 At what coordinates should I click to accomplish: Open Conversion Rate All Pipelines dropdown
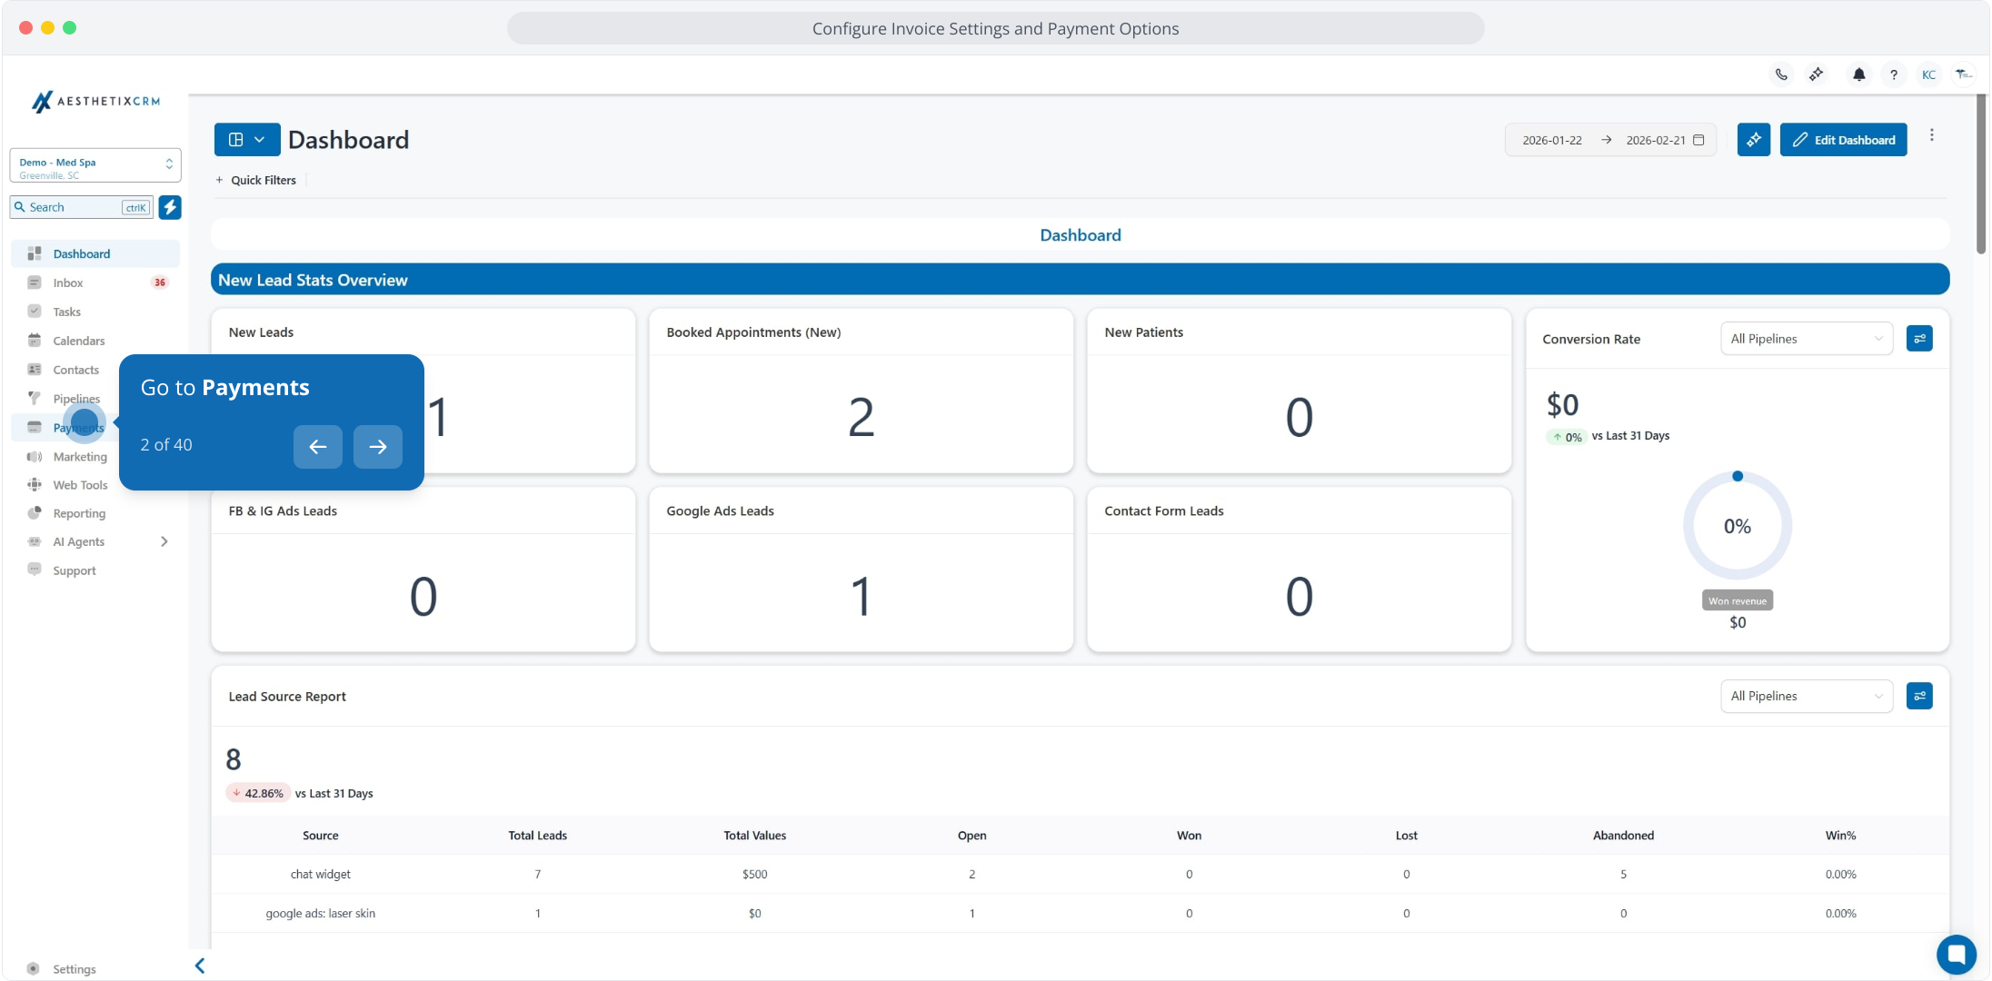[1806, 339]
